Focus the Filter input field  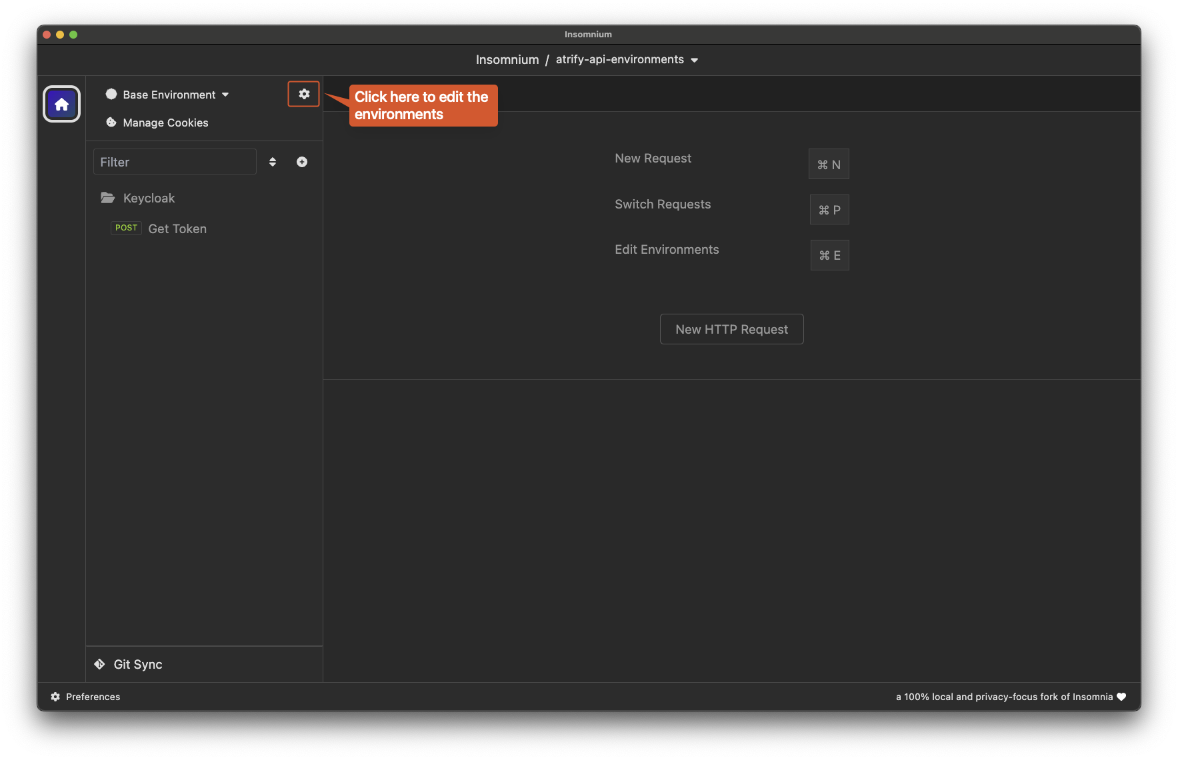click(x=175, y=162)
